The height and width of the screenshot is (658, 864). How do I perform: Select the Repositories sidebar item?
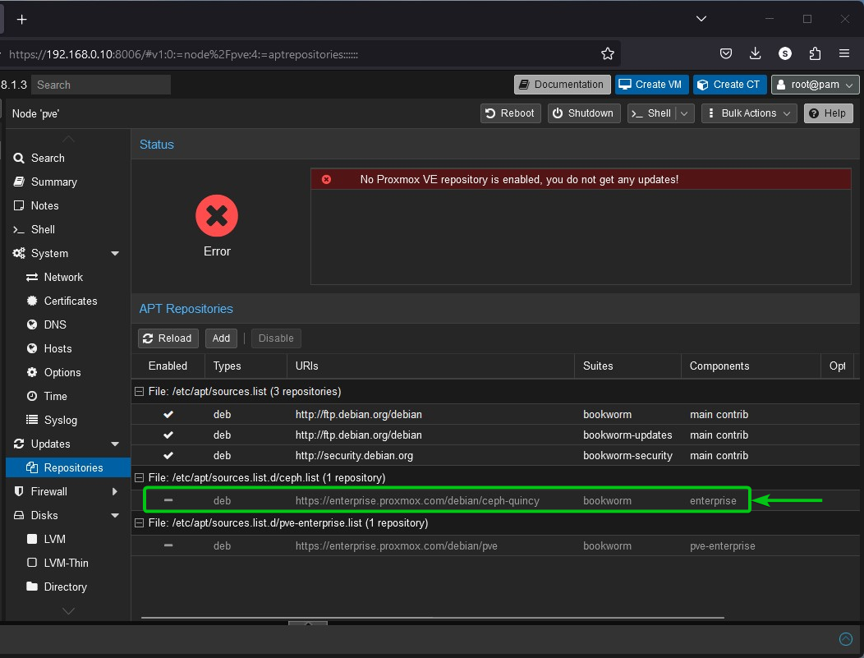68,468
